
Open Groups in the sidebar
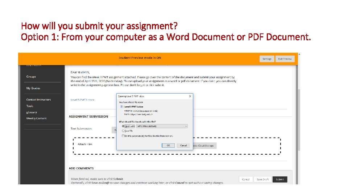(31, 77)
